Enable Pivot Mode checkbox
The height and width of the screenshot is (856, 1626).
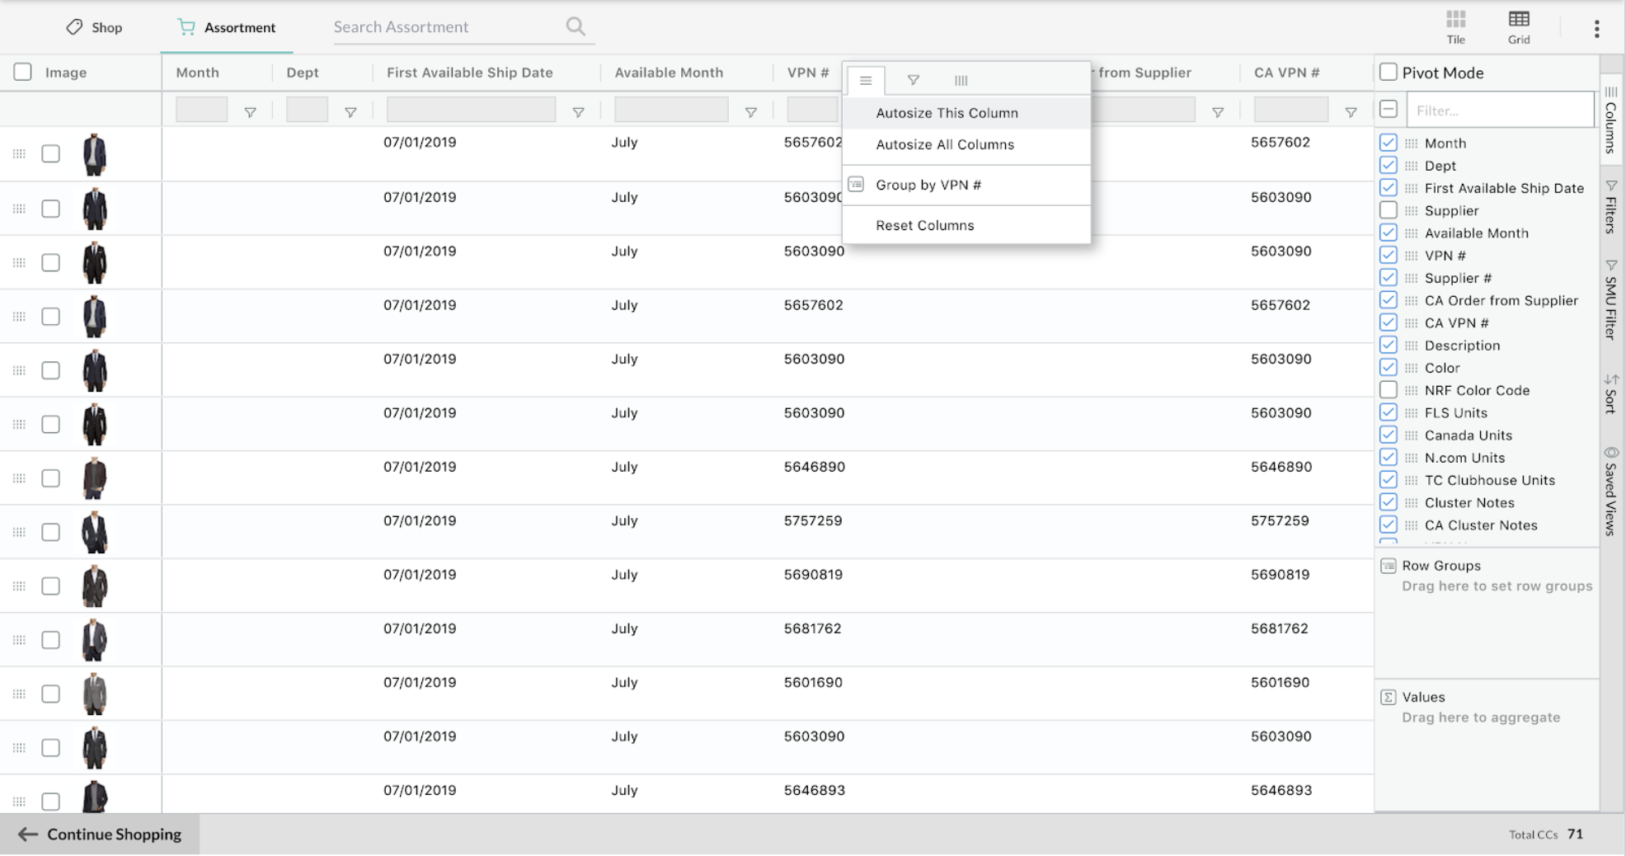click(x=1389, y=72)
